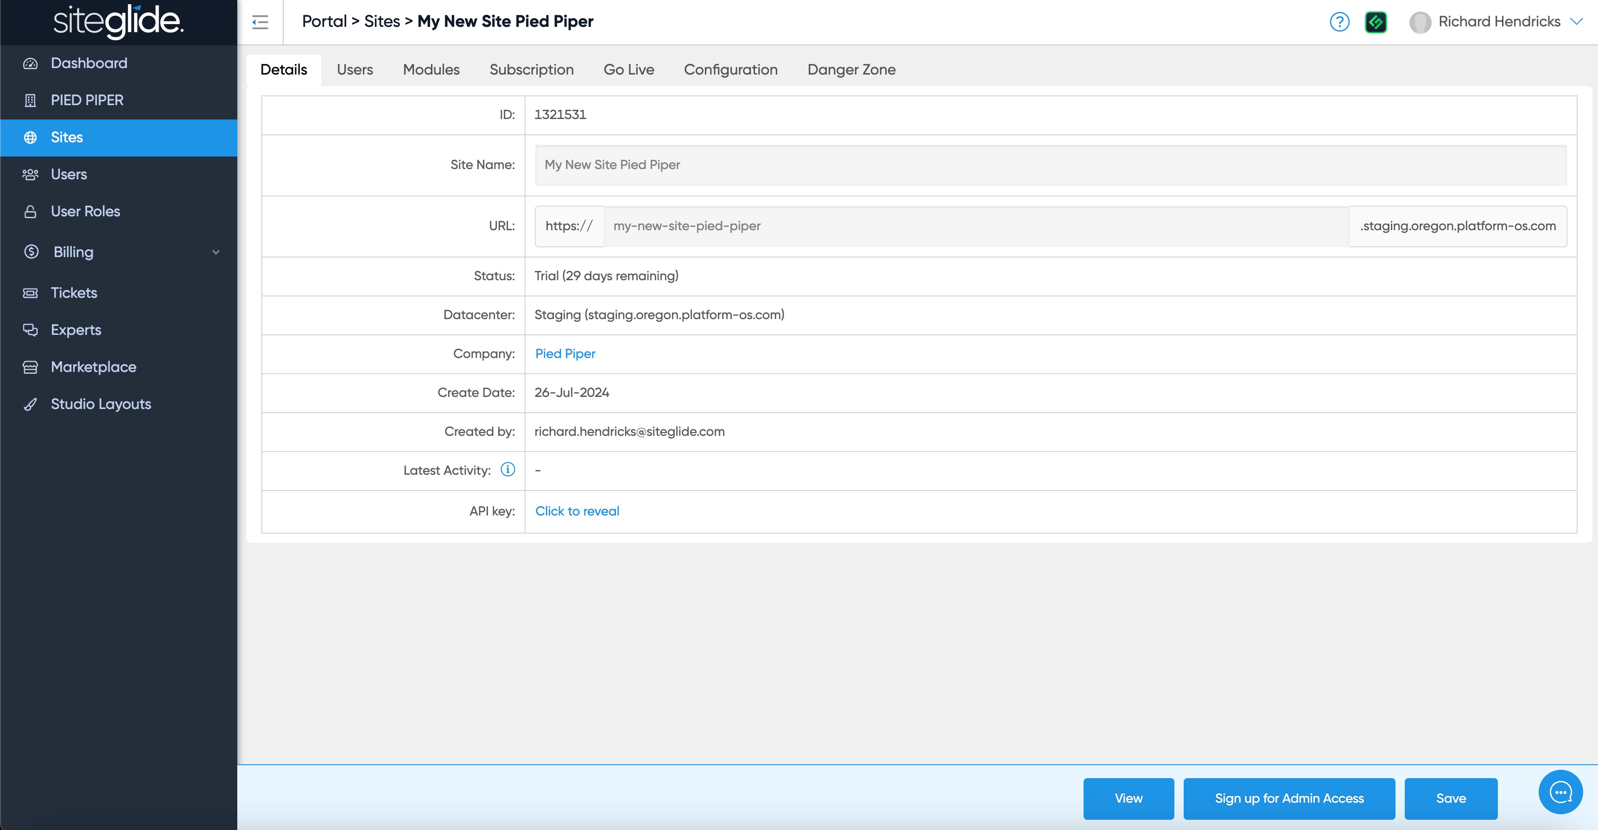Click the Tickets icon in sidebar
Viewport: 1598px width, 830px height.
point(31,293)
